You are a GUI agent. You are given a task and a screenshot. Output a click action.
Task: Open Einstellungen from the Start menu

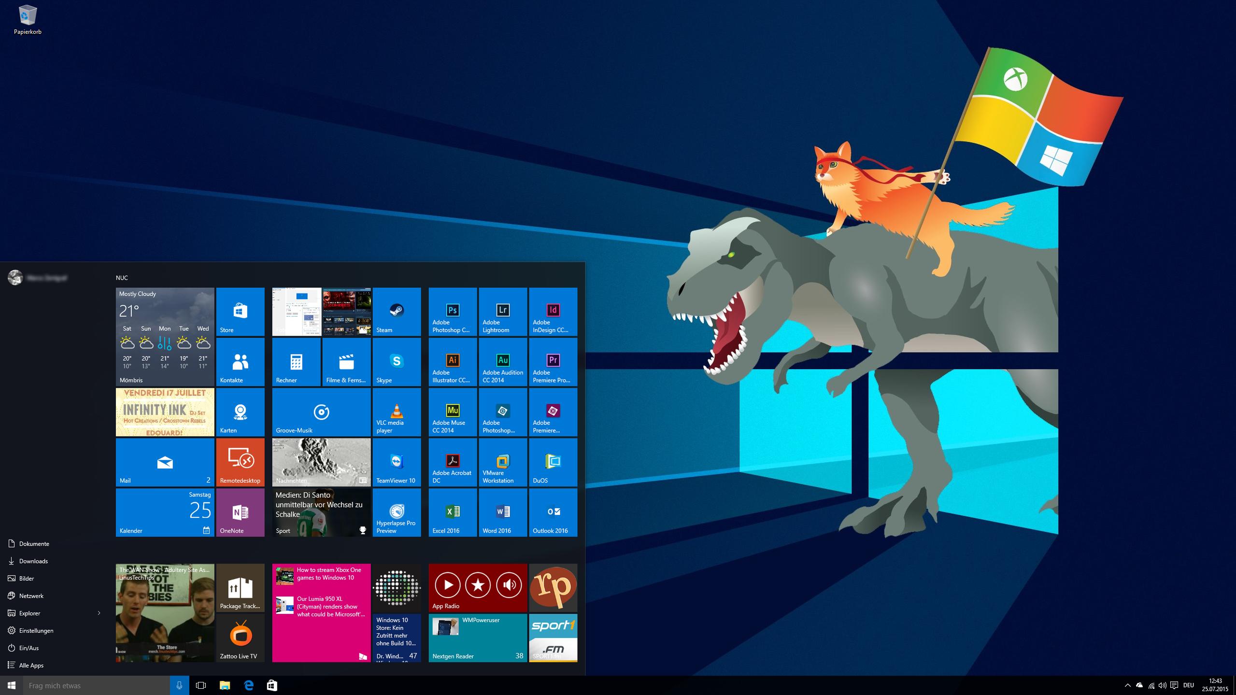coord(36,631)
